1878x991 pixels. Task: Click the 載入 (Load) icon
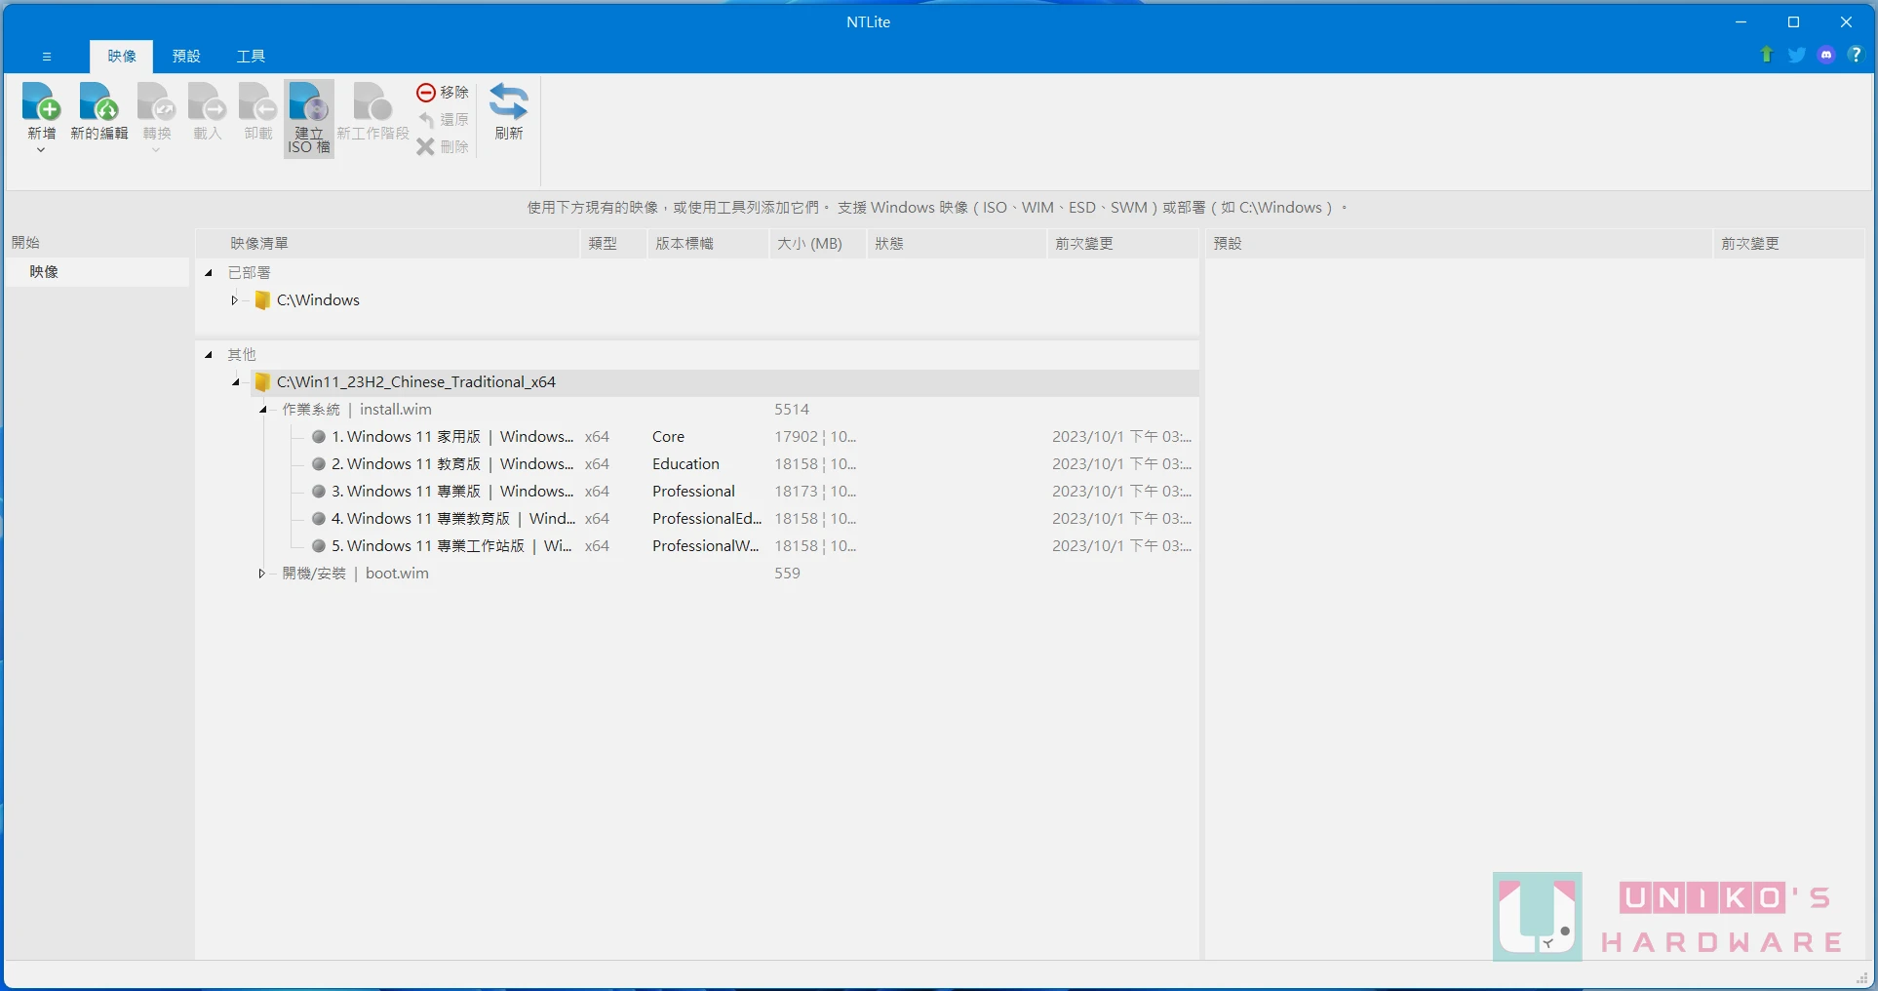[x=207, y=103]
